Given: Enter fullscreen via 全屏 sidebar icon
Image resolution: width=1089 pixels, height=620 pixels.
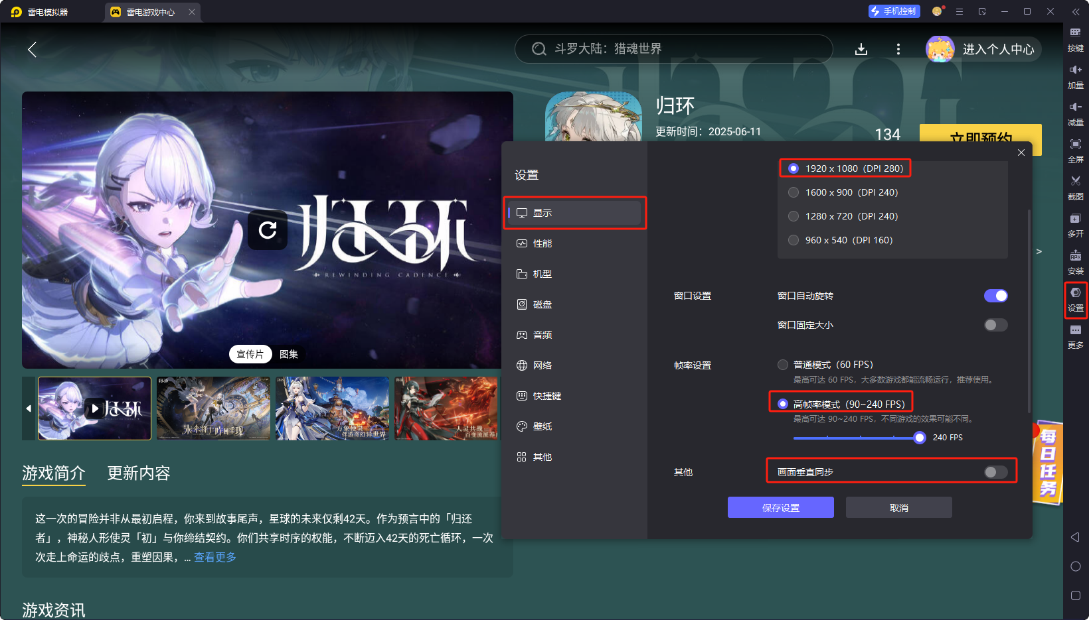Looking at the screenshot, I should pyautogui.click(x=1075, y=151).
